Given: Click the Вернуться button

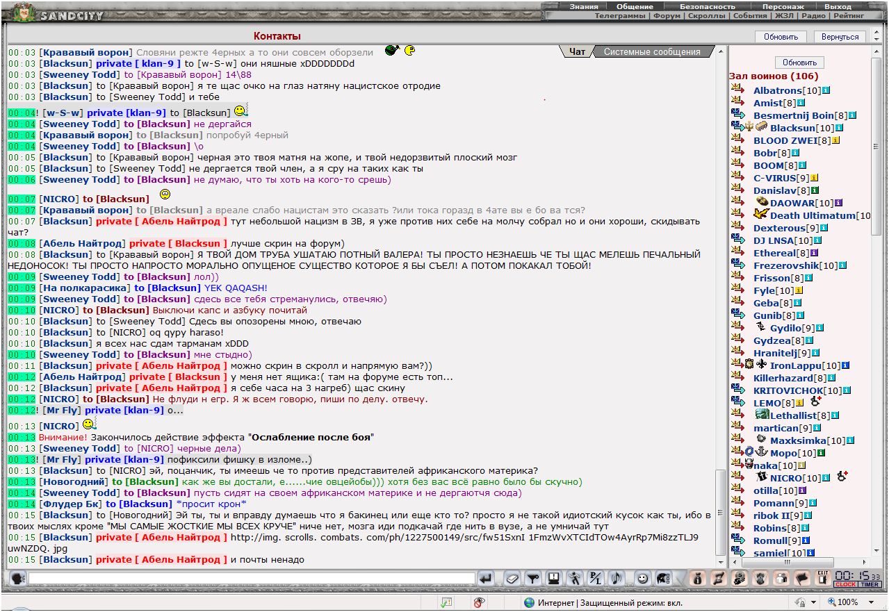Looking at the screenshot, I should tap(840, 37).
